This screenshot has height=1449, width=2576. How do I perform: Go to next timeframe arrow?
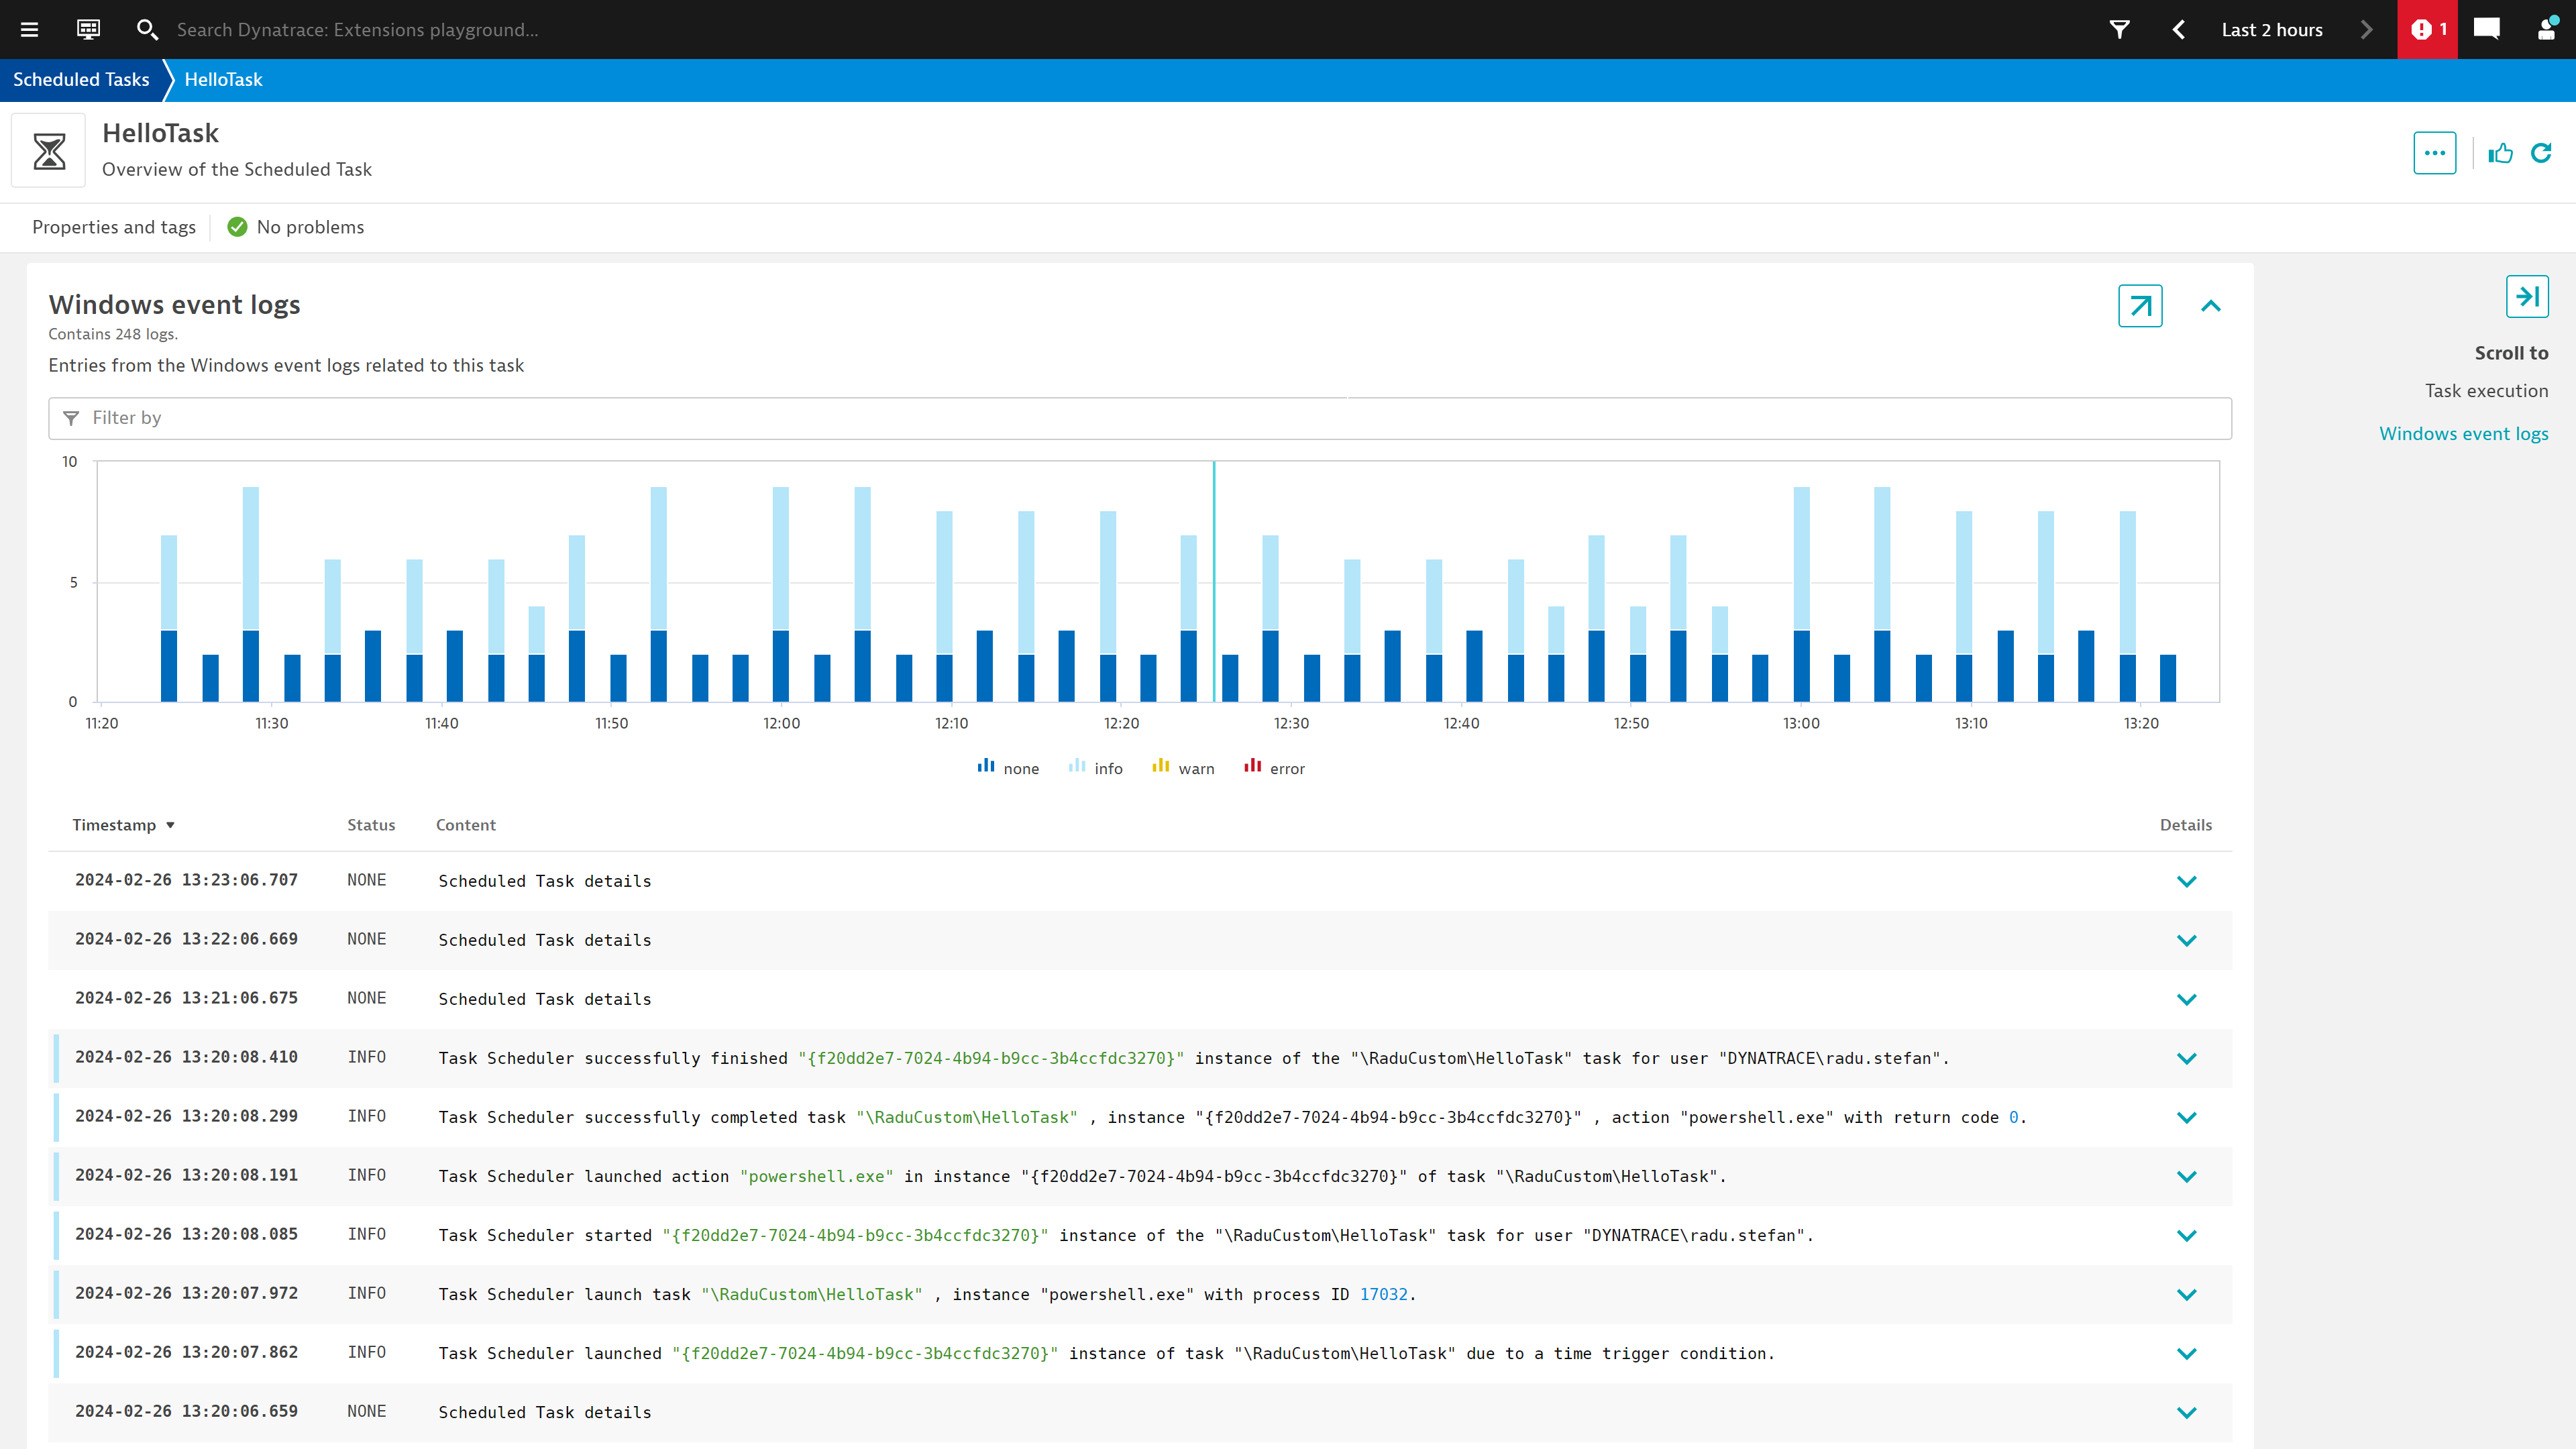[2366, 30]
